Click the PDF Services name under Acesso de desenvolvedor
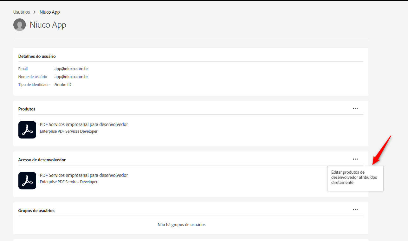Image resolution: width=408 pixels, height=241 pixels. tap(84, 175)
